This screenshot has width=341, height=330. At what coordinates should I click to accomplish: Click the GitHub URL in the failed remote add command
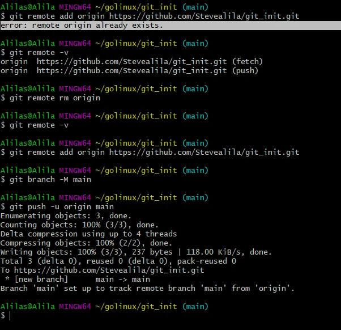(x=203, y=16)
